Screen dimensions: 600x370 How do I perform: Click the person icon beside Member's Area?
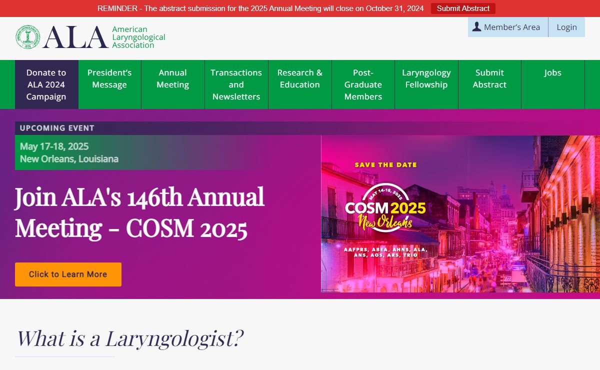[x=477, y=27]
